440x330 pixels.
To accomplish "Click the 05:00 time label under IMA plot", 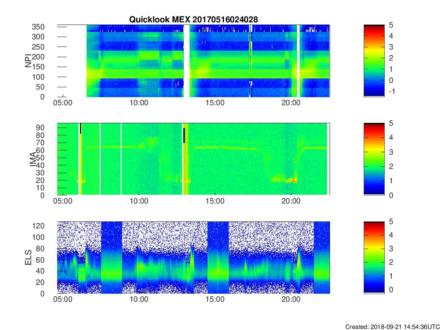I will [x=63, y=201].
